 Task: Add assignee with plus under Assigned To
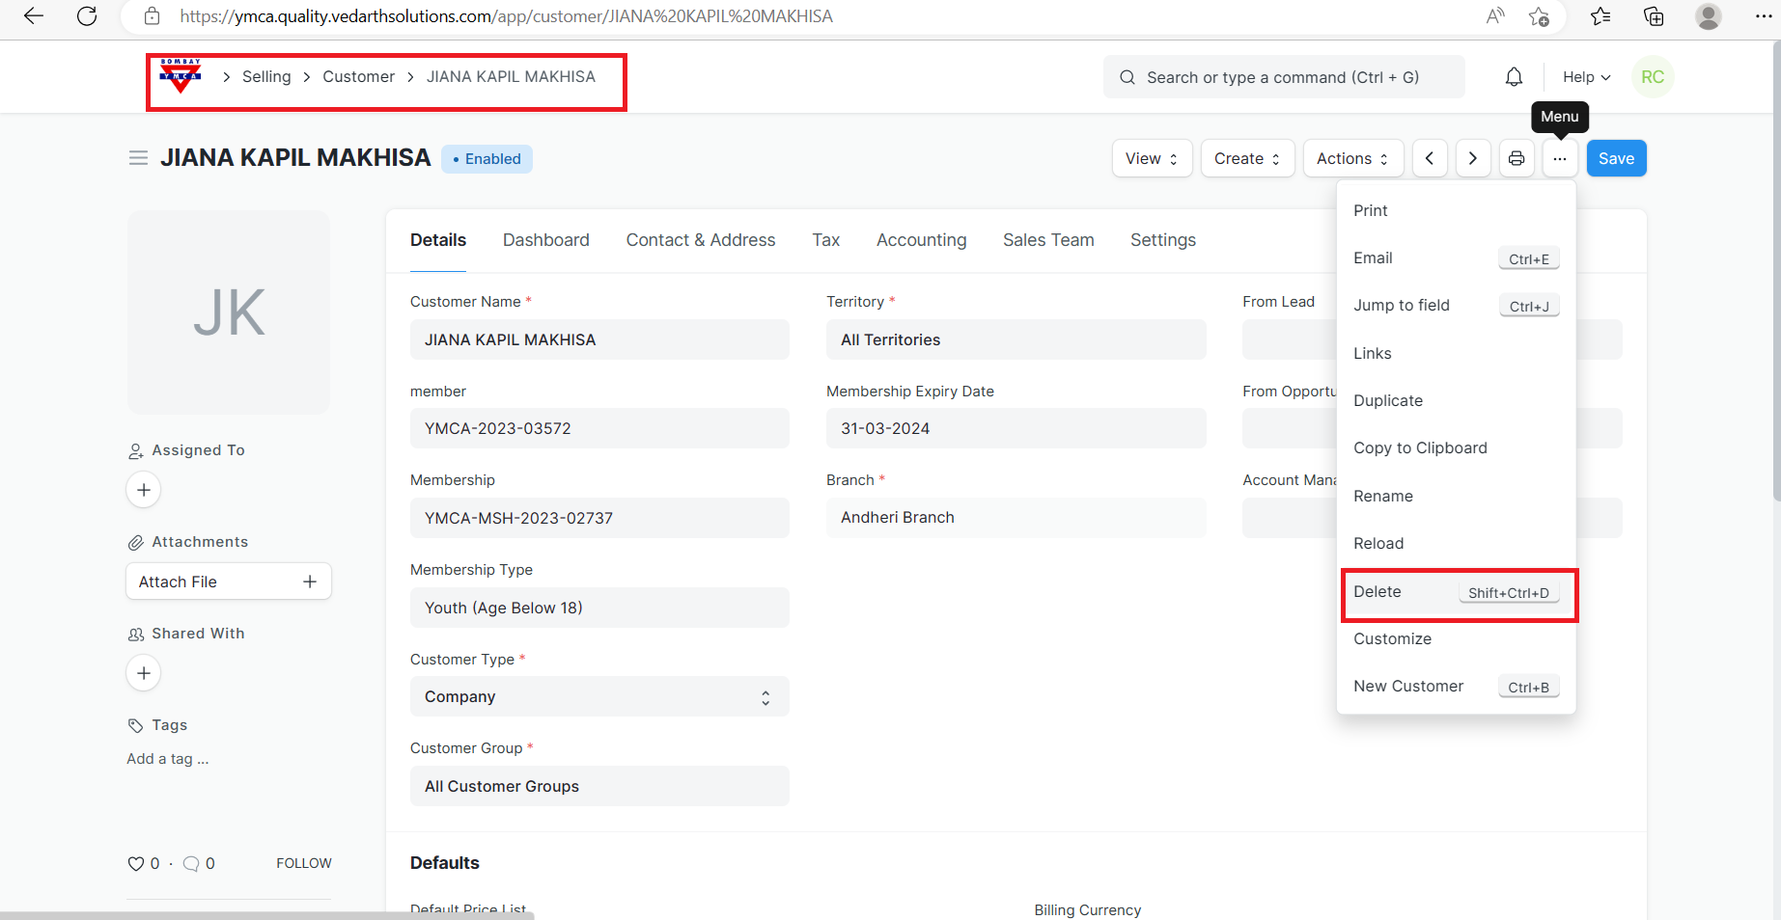[144, 490]
